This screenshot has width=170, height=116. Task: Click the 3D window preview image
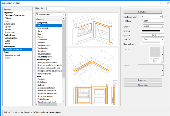pos(93,29)
